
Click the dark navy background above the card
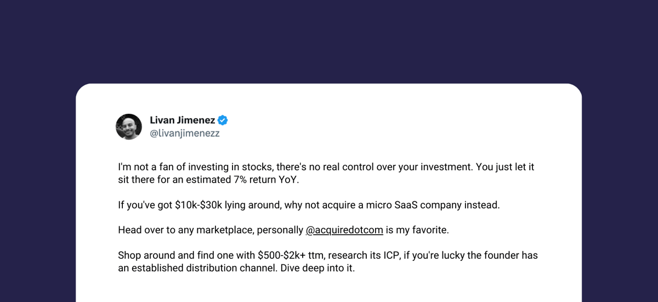pyautogui.click(x=329, y=41)
